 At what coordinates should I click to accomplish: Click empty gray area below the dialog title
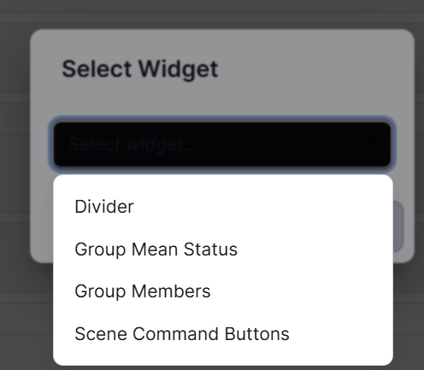(222, 100)
